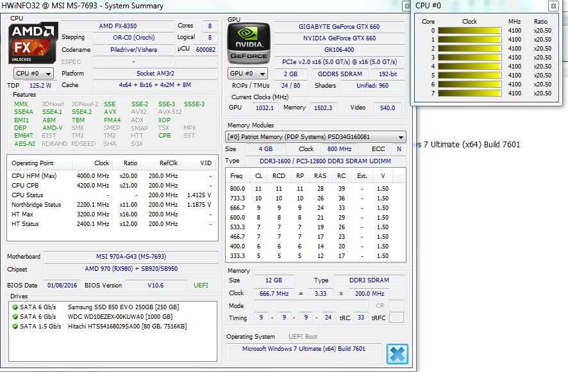Select the Socket AM3r2 platform field
568x372 pixels.
(155, 74)
